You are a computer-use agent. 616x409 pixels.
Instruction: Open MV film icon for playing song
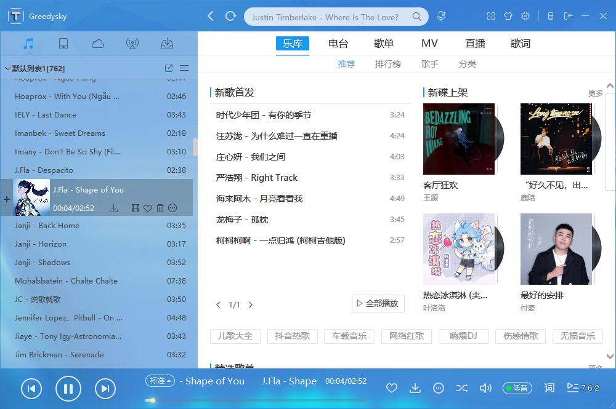tap(136, 208)
